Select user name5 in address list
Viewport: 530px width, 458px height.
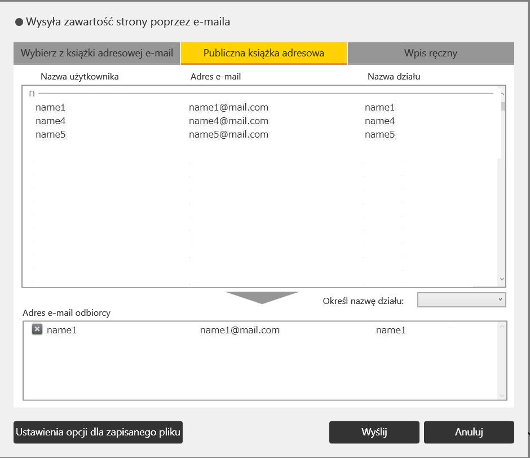pyautogui.click(x=50, y=135)
